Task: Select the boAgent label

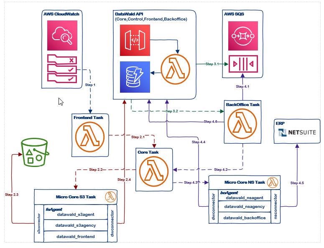Action: tap(229, 193)
